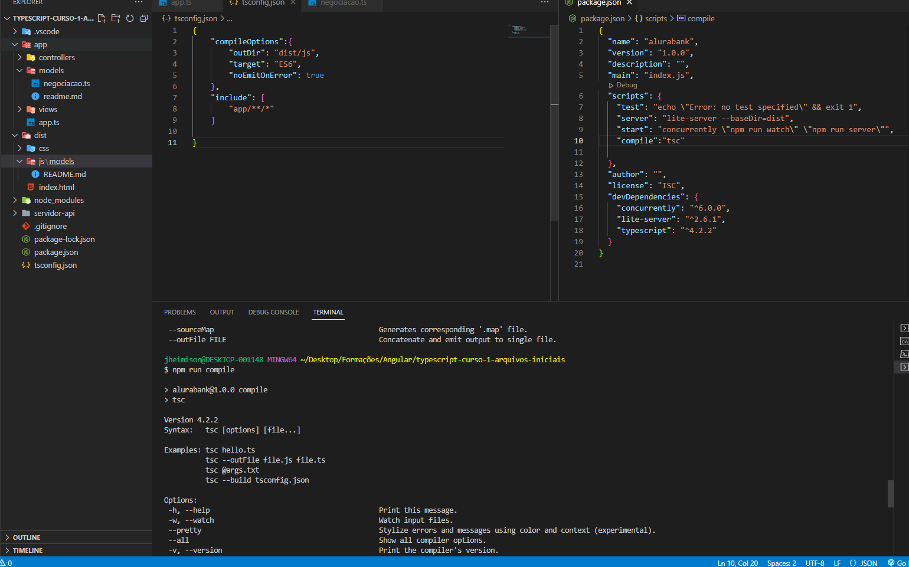Open tsconfig.json in the explorer tree

(x=55, y=266)
